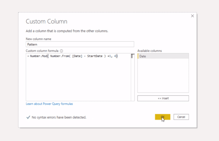Image resolution: width=219 pixels, height=141 pixels.
Task: Place cursor in empty formula editor area
Action: click(x=78, y=80)
